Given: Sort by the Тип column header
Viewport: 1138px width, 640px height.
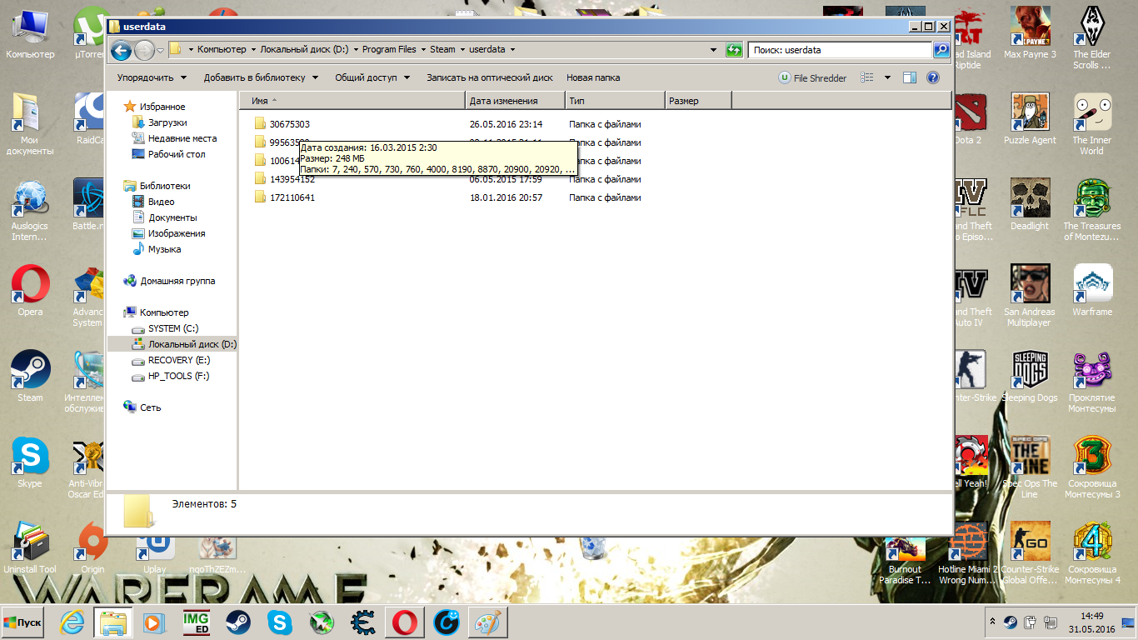Looking at the screenshot, I should [615, 101].
